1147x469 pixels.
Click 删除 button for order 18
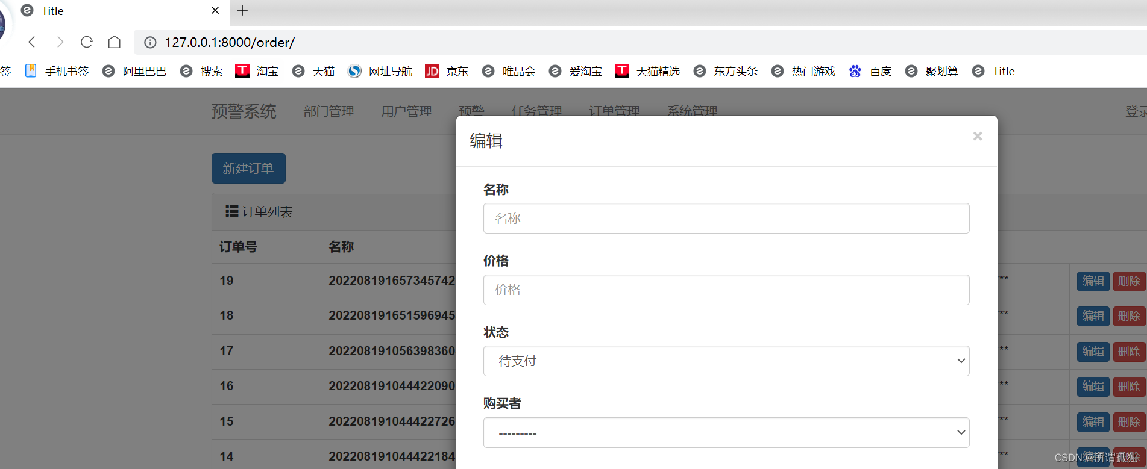tap(1129, 316)
